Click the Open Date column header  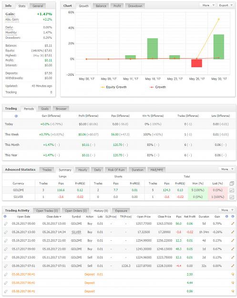click(x=23, y=216)
